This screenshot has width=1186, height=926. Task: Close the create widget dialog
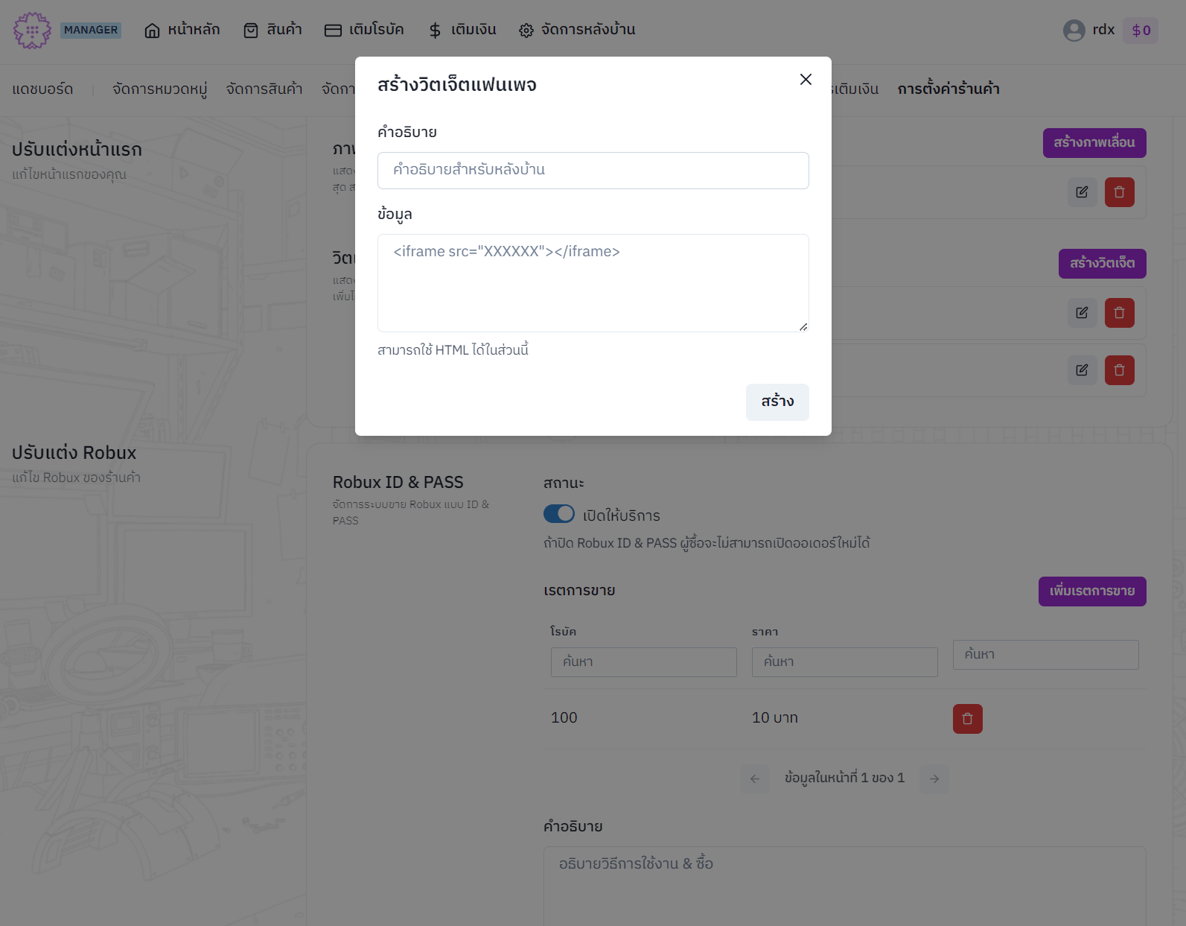click(805, 80)
